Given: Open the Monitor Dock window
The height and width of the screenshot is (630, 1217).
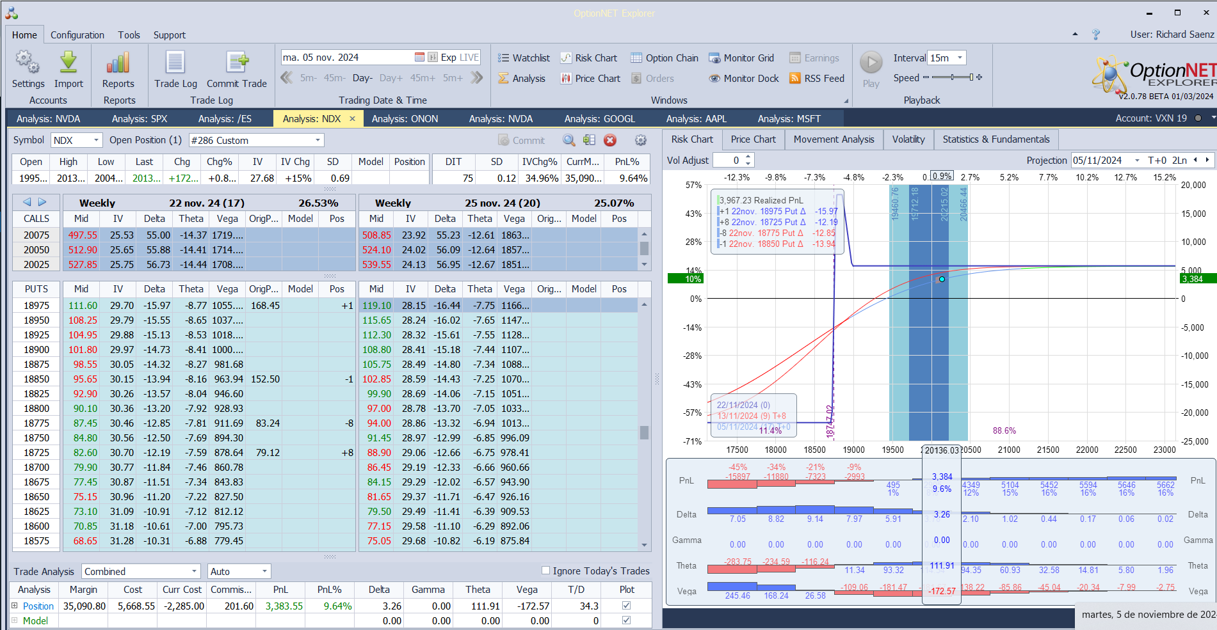Looking at the screenshot, I should [x=744, y=78].
